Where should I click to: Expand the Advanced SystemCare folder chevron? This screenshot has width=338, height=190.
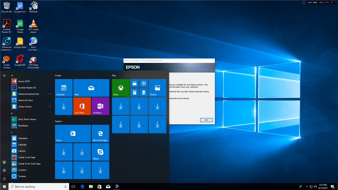50,94
